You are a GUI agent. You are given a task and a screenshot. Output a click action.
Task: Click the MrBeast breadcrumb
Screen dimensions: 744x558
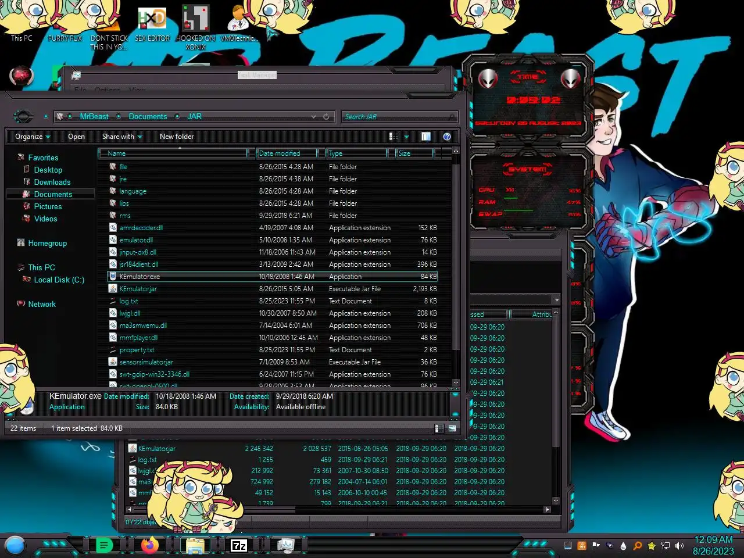click(94, 117)
